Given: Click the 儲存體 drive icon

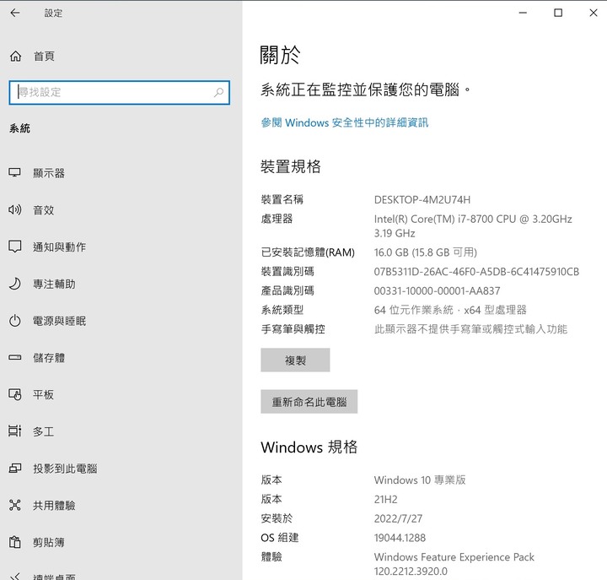Looking at the screenshot, I should coord(14,357).
